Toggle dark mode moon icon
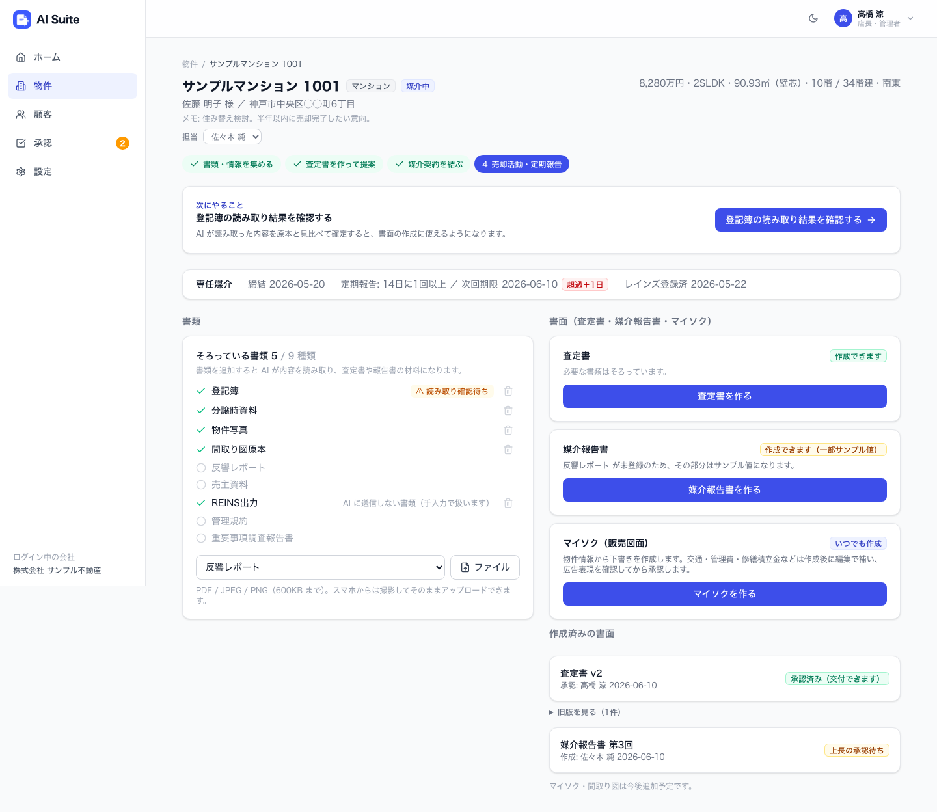 813,18
